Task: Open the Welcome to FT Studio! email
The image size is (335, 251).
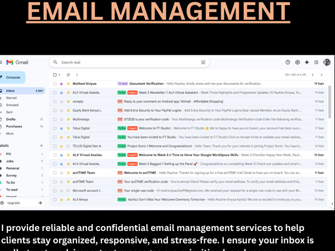Action: click(x=188, y=128)
